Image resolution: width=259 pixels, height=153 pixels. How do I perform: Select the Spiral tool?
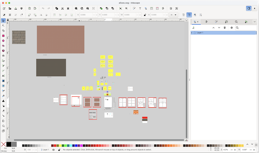point(3,56)
